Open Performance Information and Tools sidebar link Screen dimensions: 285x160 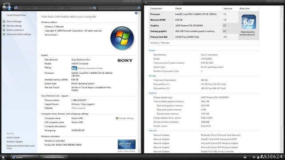click(20, 147)
